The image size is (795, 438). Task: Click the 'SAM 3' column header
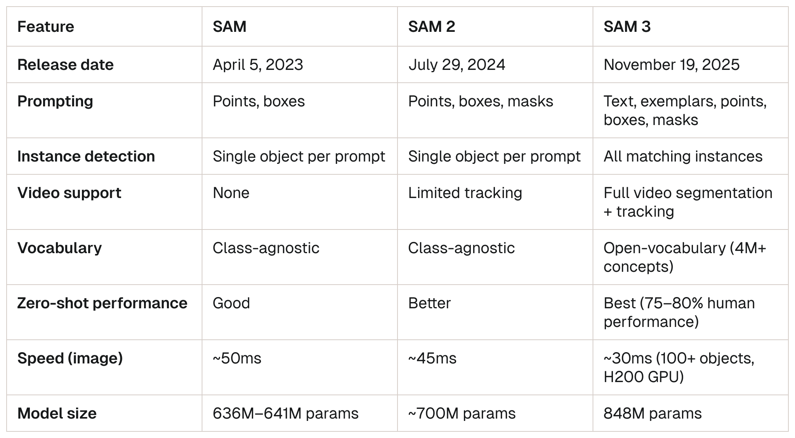tap(627, 26)
